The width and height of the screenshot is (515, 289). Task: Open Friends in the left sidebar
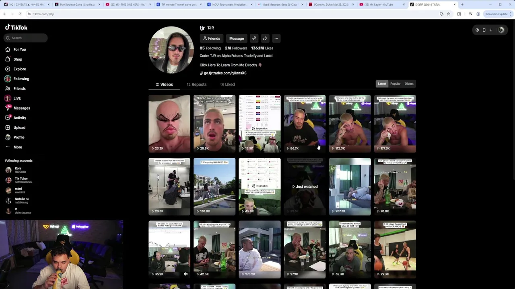click(16, 89)
